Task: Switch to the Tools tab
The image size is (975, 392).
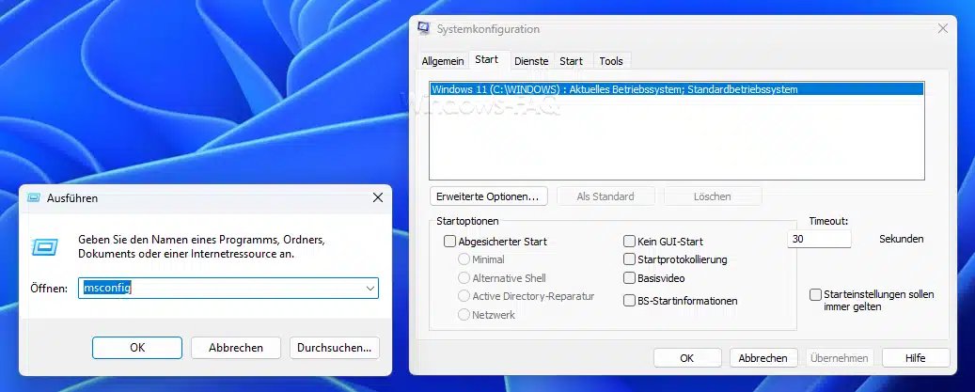Action: [611, 61]
